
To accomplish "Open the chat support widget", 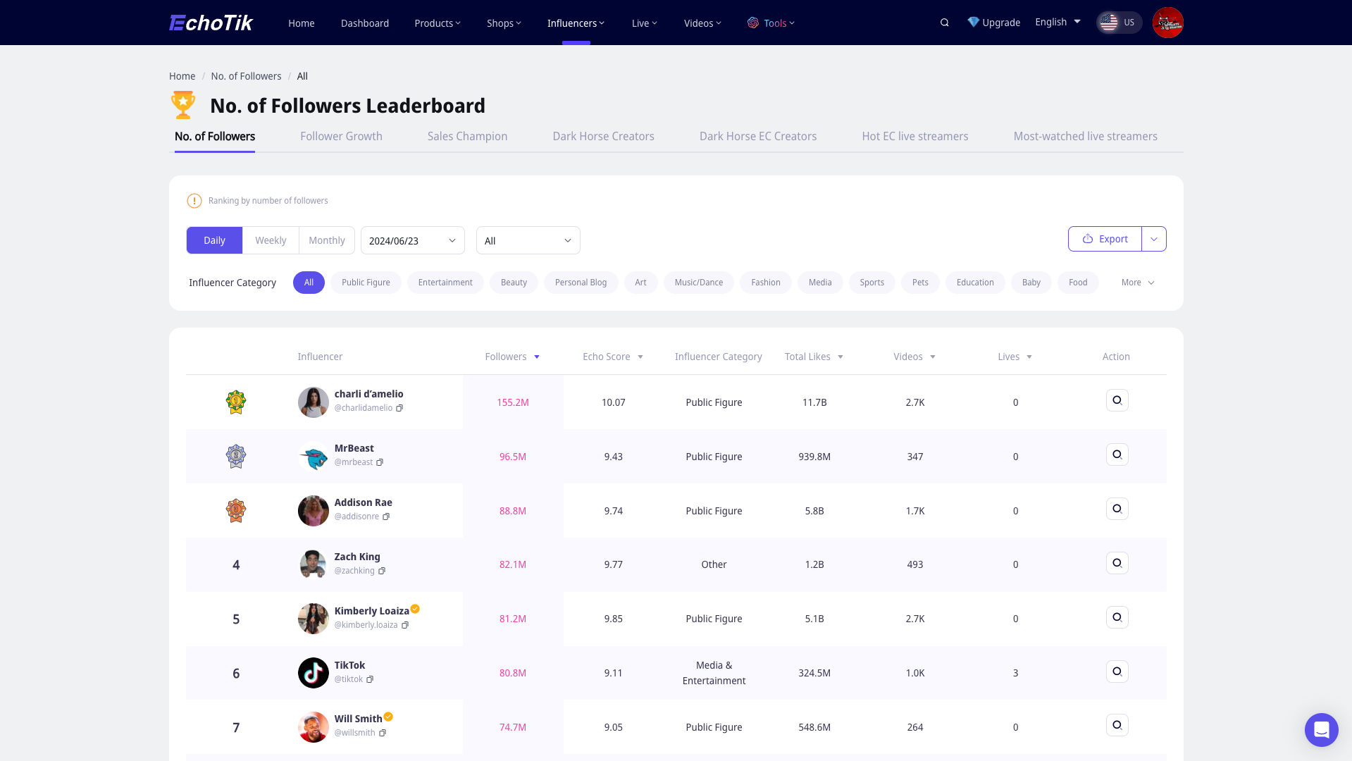I will click(1321, 729).
